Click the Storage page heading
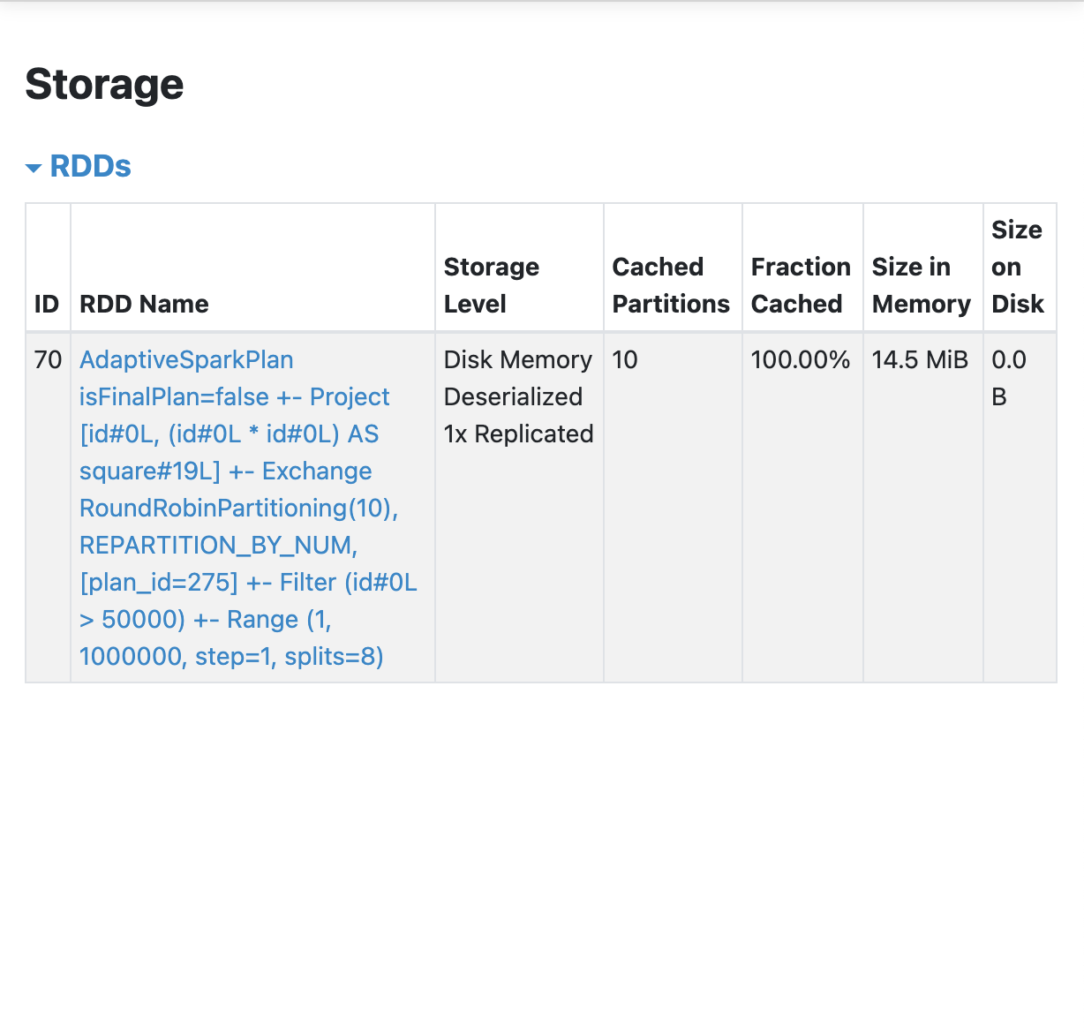Image resolution: width=1084 pixels, height=1033 pixels. tap(104, 85)
